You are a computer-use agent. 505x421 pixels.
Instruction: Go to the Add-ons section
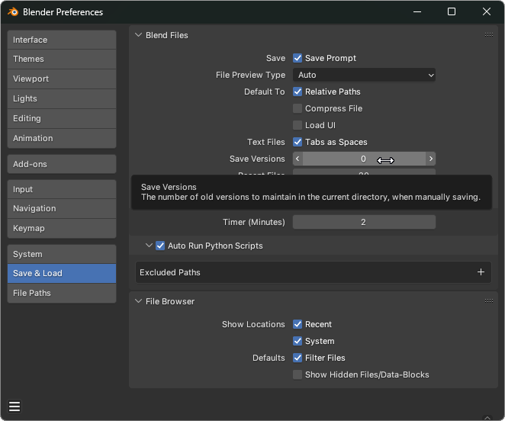click(61, 164)
